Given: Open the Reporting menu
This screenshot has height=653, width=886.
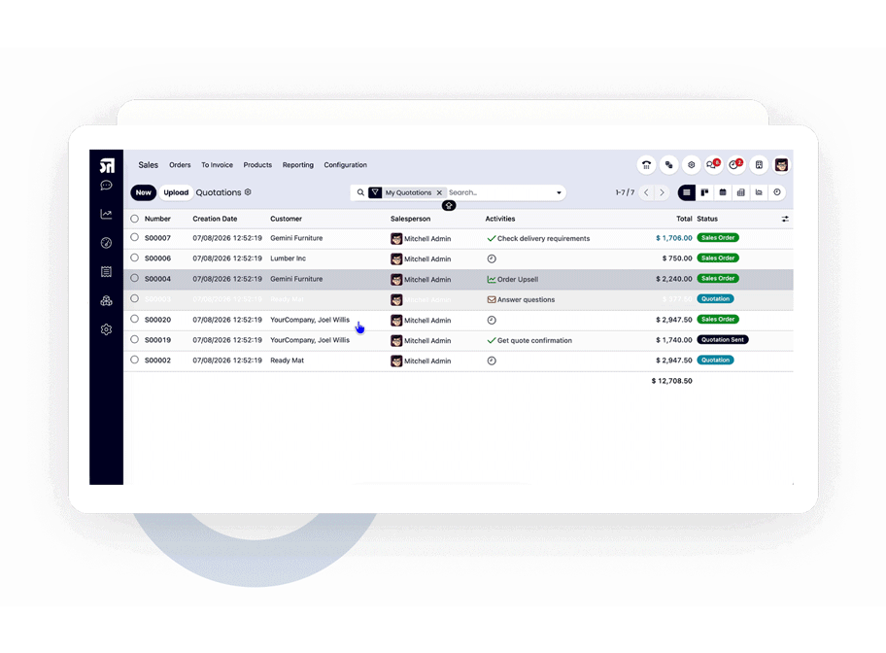Looking at the screenshot, I should (298, 165).
